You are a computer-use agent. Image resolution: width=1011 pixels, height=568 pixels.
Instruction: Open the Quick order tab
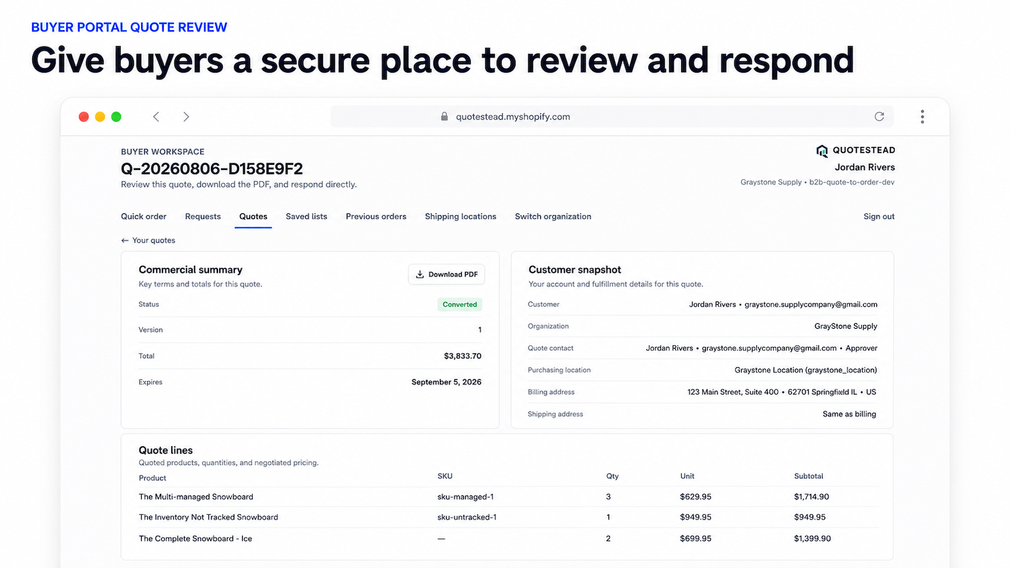(x=143, y=216)
